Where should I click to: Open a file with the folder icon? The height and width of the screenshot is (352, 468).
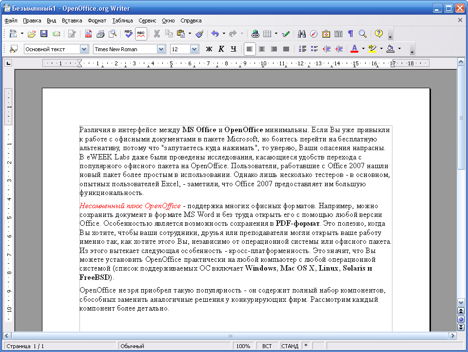32,34
